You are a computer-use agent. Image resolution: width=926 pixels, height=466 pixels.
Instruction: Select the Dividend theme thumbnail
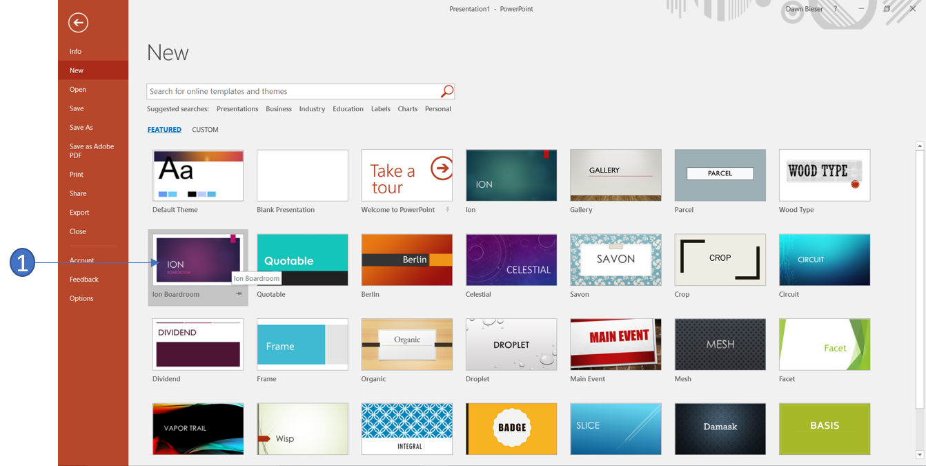pyautogui.click(x=198, y=344)
